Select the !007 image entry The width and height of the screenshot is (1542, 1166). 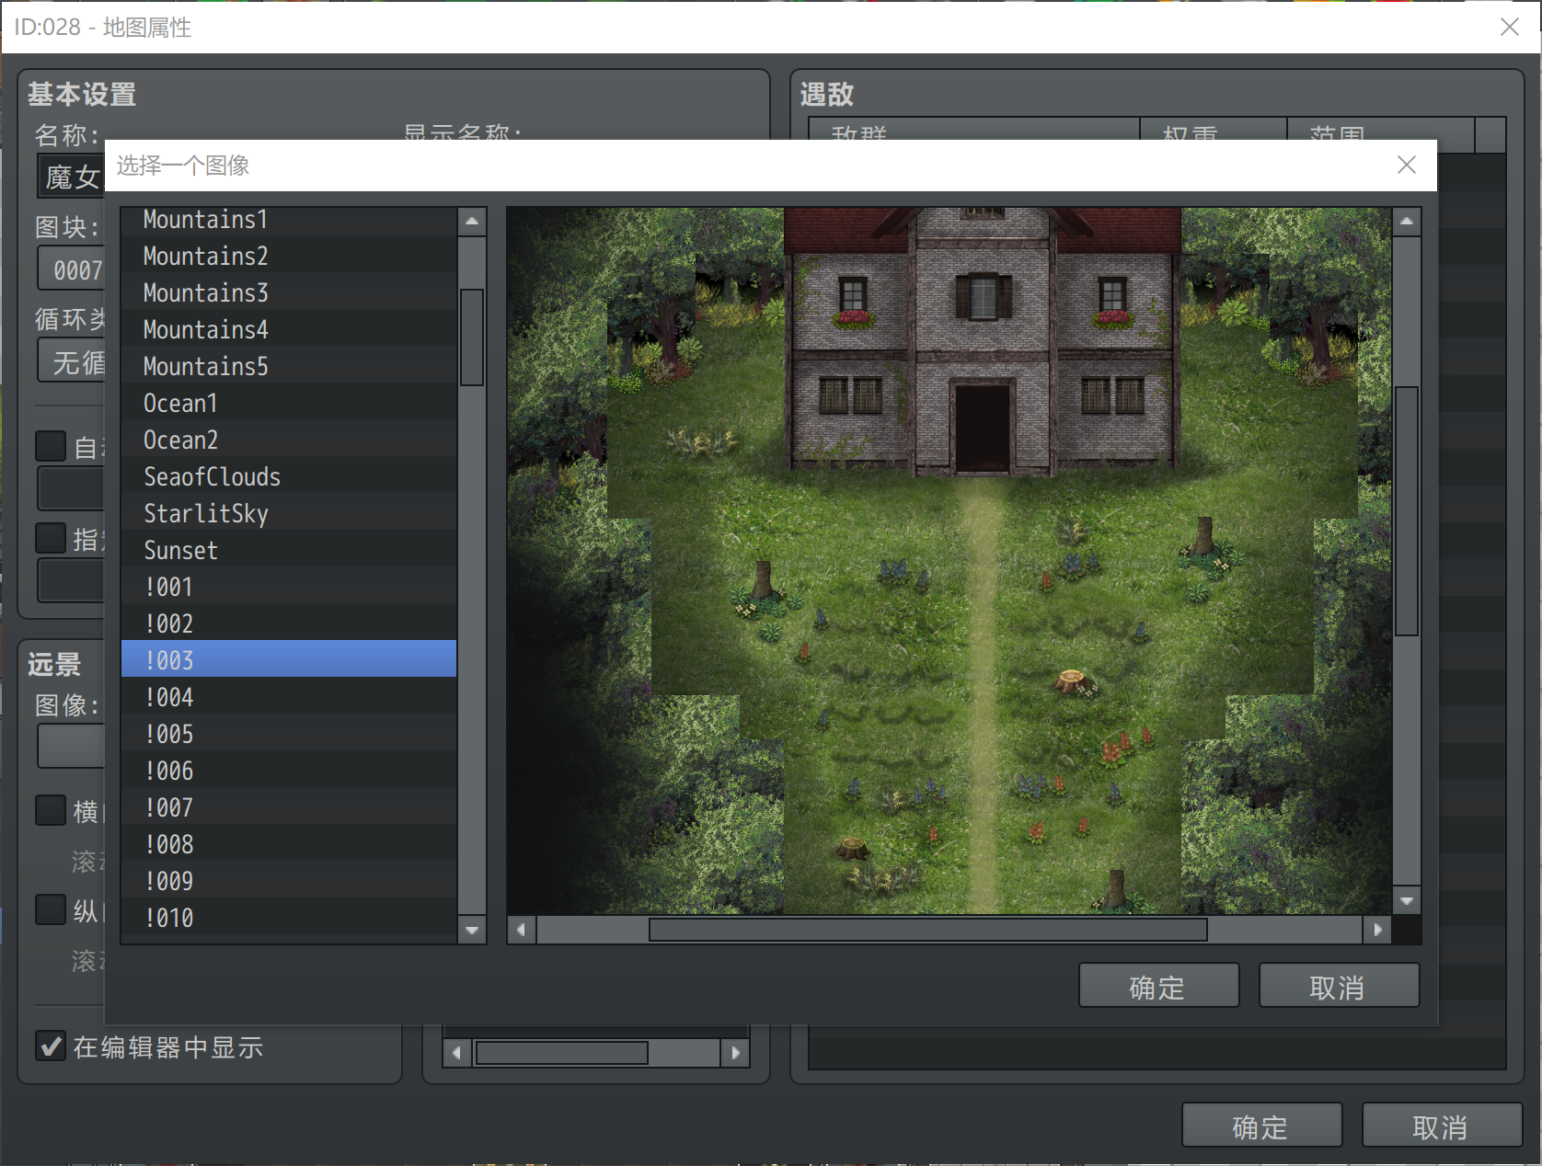pyautogui.click(x=289, y=807)
